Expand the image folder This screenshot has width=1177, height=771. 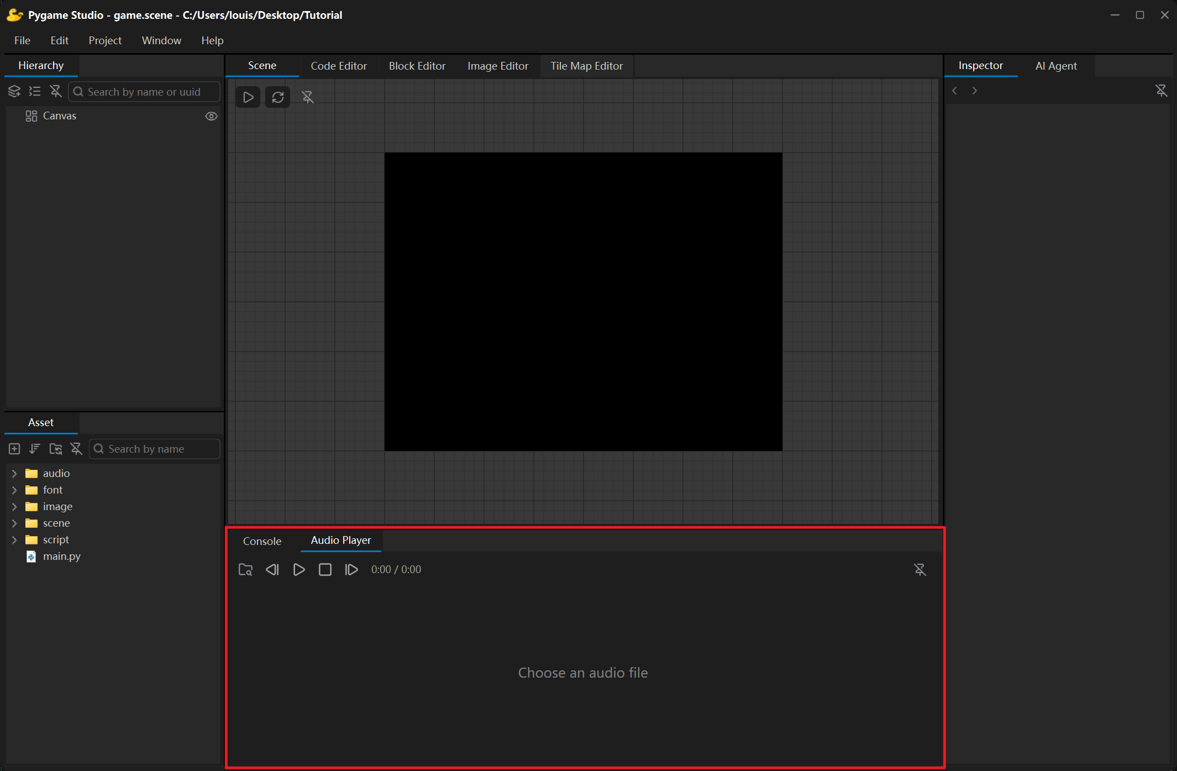(14, 507)
